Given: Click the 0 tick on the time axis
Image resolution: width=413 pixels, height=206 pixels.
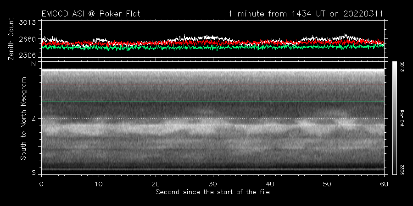Looking at the screenshot, I should tap(41, 184).
